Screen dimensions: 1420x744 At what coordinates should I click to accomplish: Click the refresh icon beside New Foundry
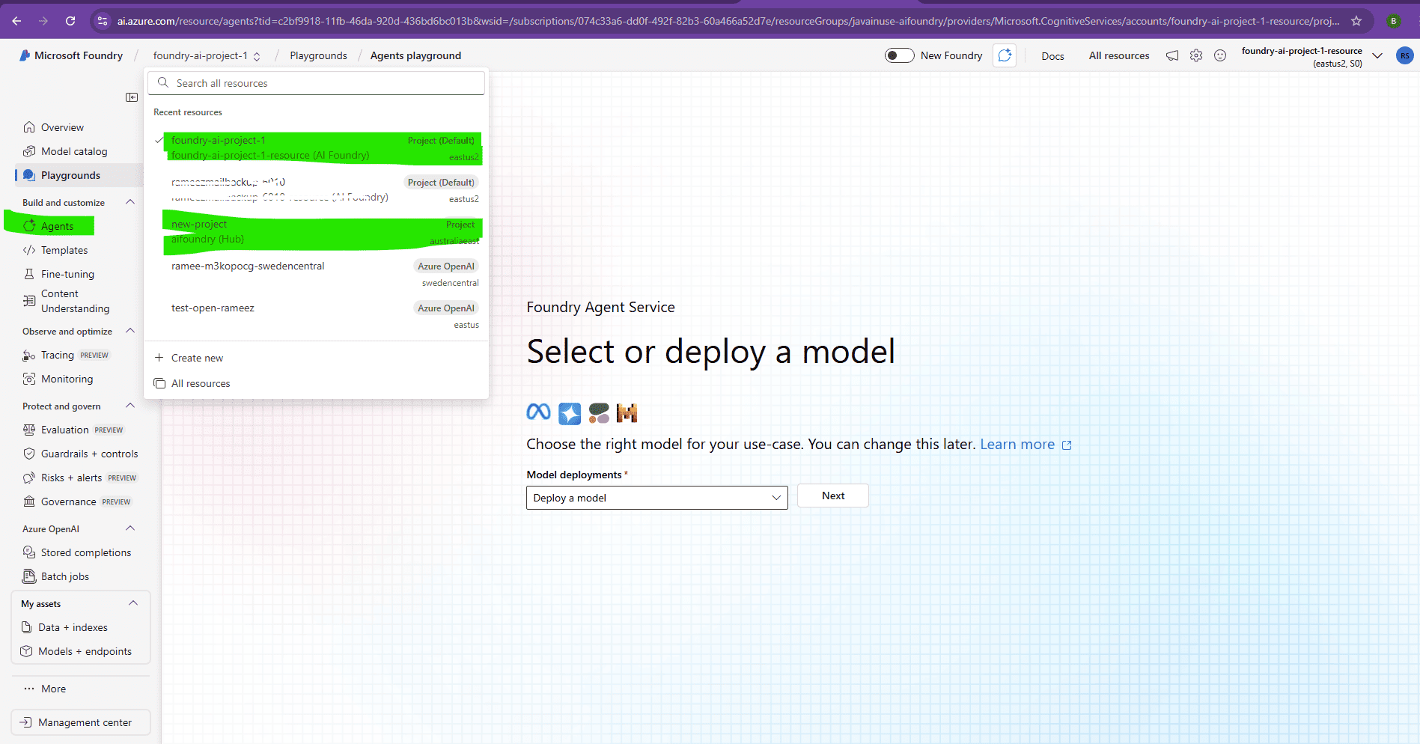pos(1005,55)
